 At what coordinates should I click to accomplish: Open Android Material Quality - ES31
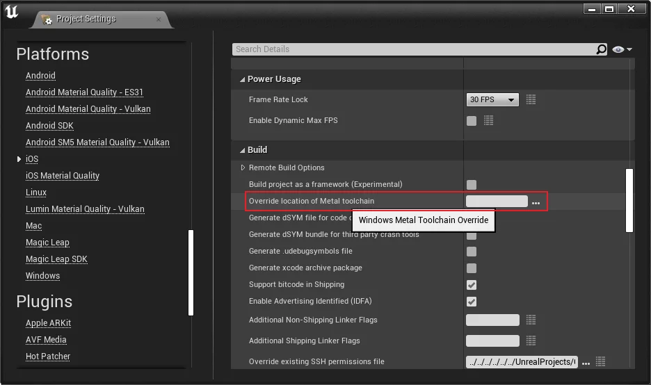point(84,92)
